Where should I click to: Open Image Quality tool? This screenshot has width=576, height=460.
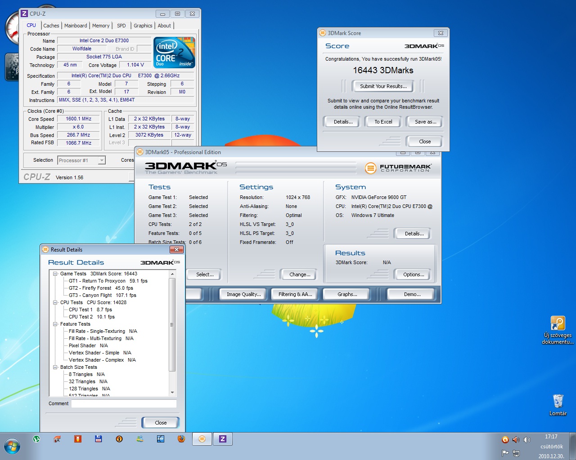[x=243, y=294]
